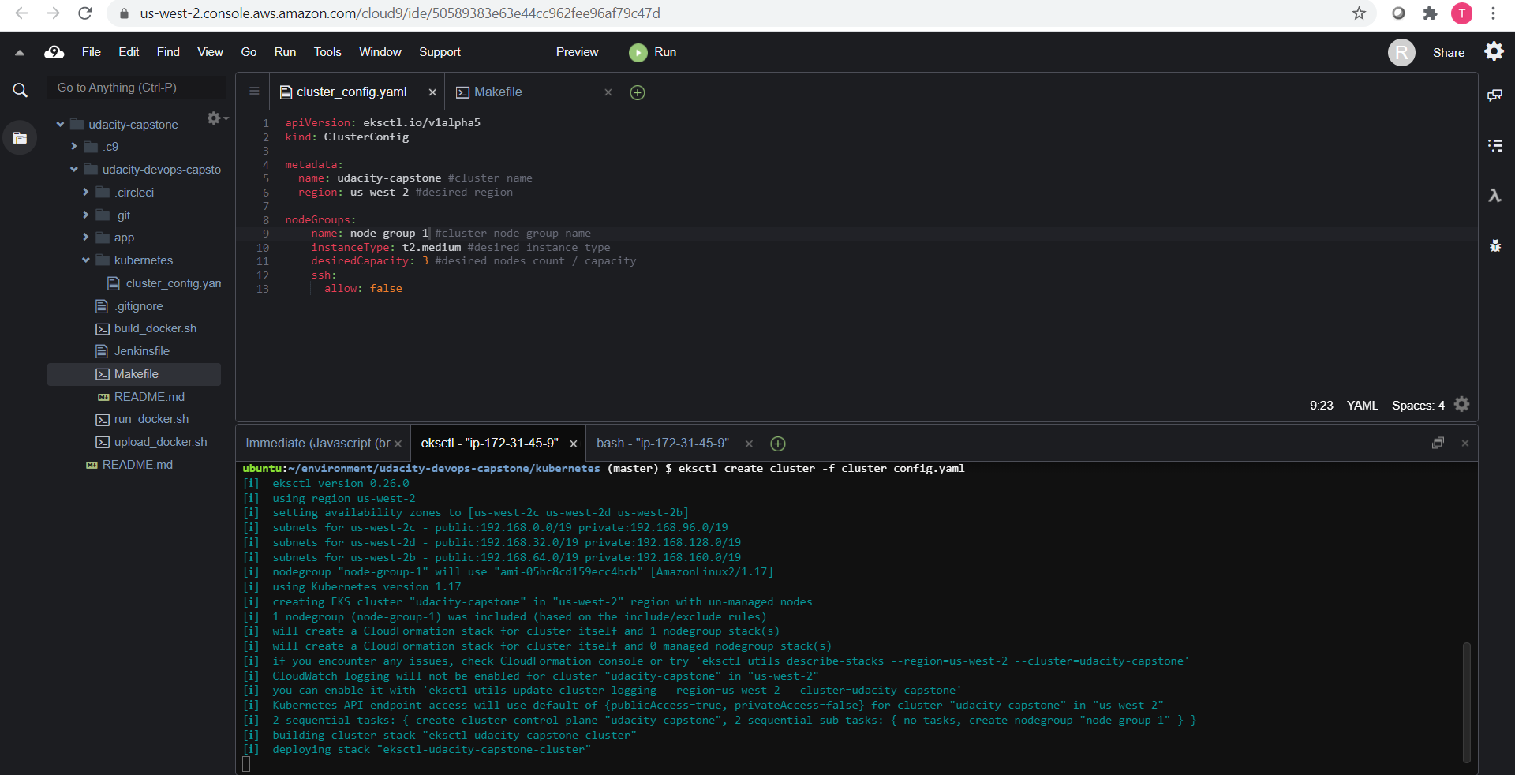
Task: Click the browser address bar URL
Action: coord(400,13)
